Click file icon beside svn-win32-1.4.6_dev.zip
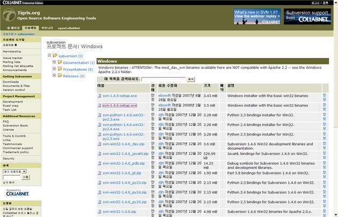Screen dimensions: 338x217 (99, 144)
